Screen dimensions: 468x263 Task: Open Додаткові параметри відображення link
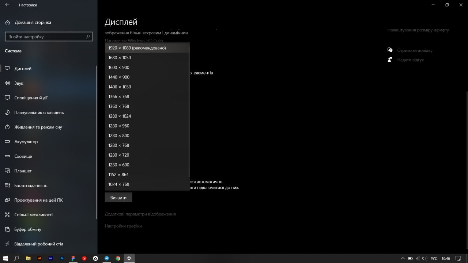point(140,214)
